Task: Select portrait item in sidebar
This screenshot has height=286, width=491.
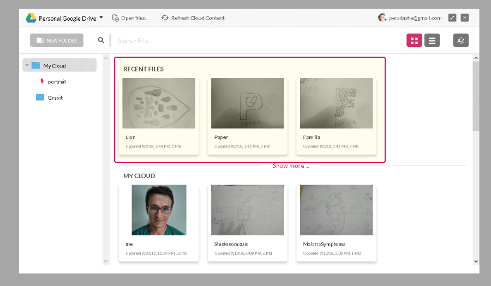Action: [x=57, y=82]
